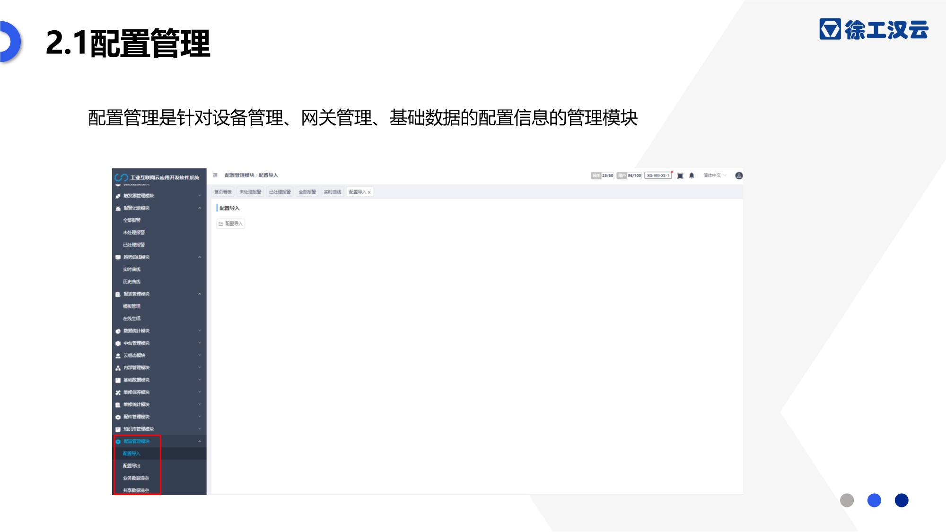Collapse 报警记录模块 with its chevron
946x532 pixels.
click(200, 208)
